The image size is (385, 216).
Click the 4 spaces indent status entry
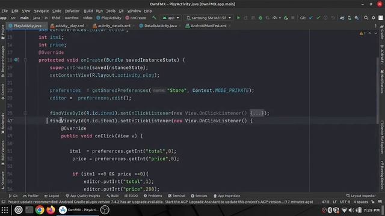coord(361,202)
